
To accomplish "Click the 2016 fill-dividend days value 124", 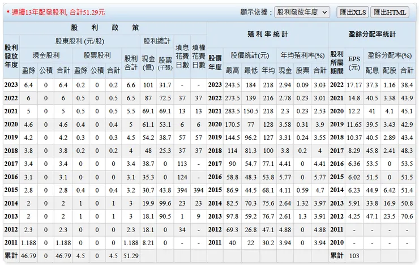I will pyautogui.click(x=182, y=177).
